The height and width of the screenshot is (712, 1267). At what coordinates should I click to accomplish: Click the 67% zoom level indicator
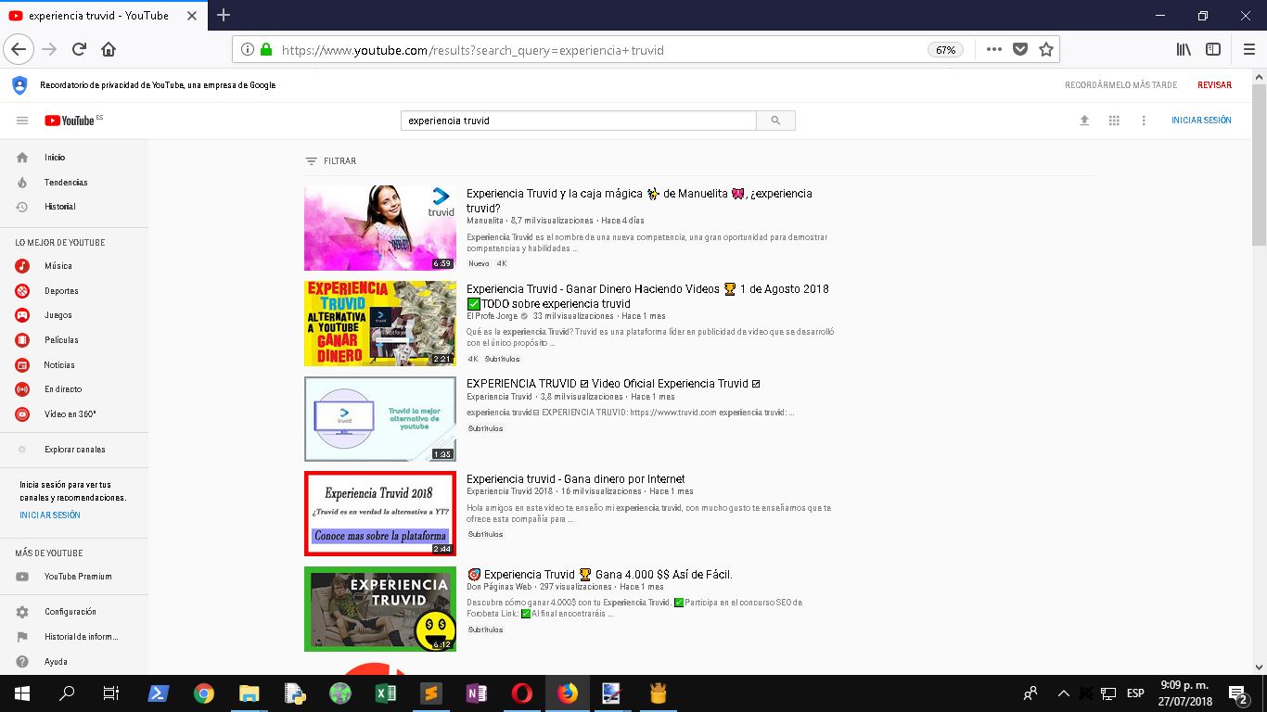click(945, 50)
